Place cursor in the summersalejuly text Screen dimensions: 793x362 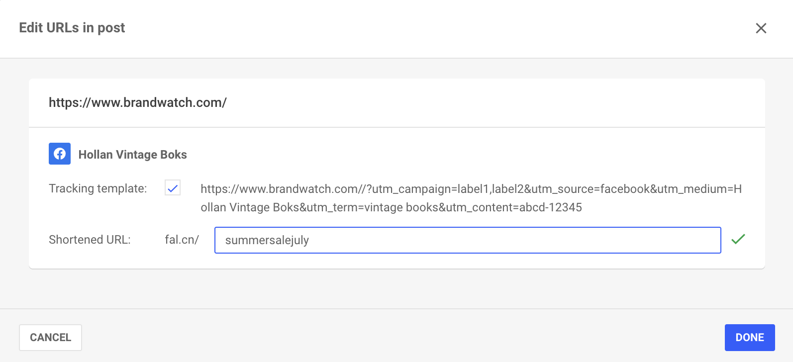pos(267,240)
